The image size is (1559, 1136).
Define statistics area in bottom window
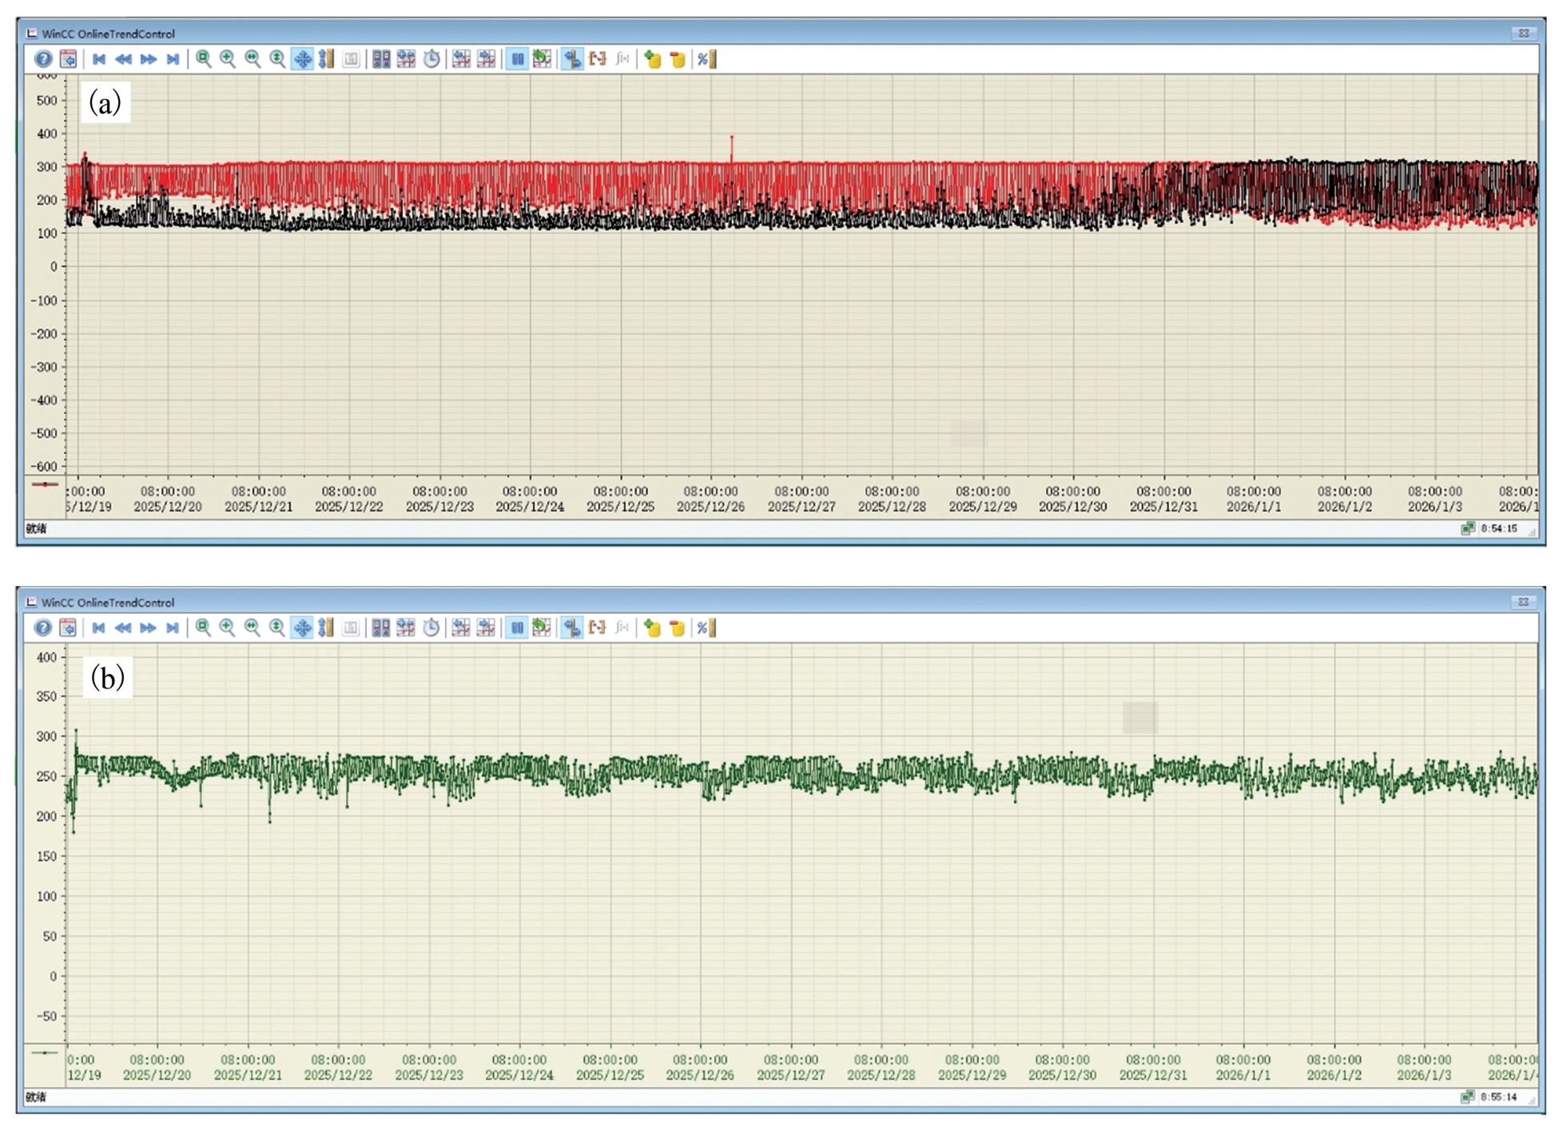pyautogui.click(x=597, y=628)
